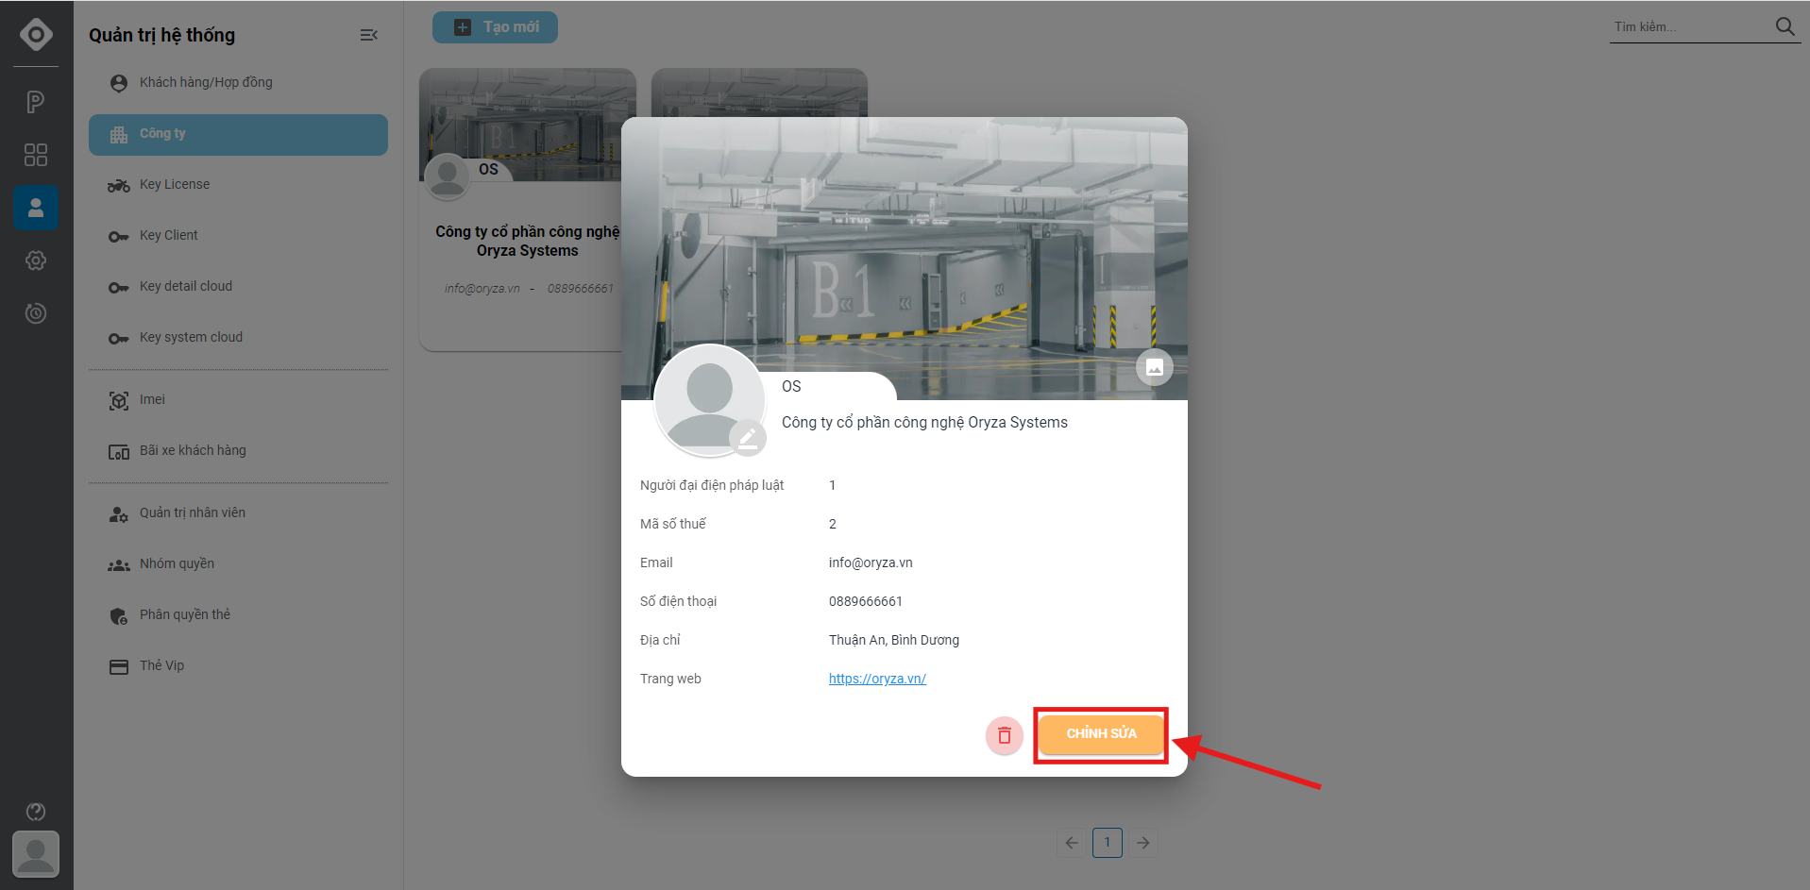The height and width of the screenshot is (890, 1810).
Task: Click the Oryza logo icon in left rail
Action: click(36, 34)
